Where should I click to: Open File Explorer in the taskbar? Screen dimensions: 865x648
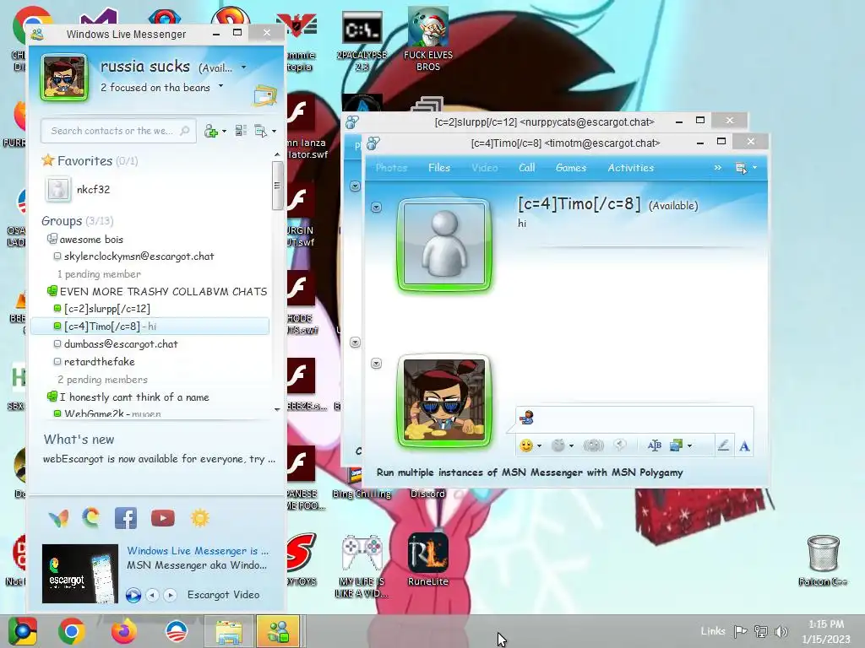point(228,631)
